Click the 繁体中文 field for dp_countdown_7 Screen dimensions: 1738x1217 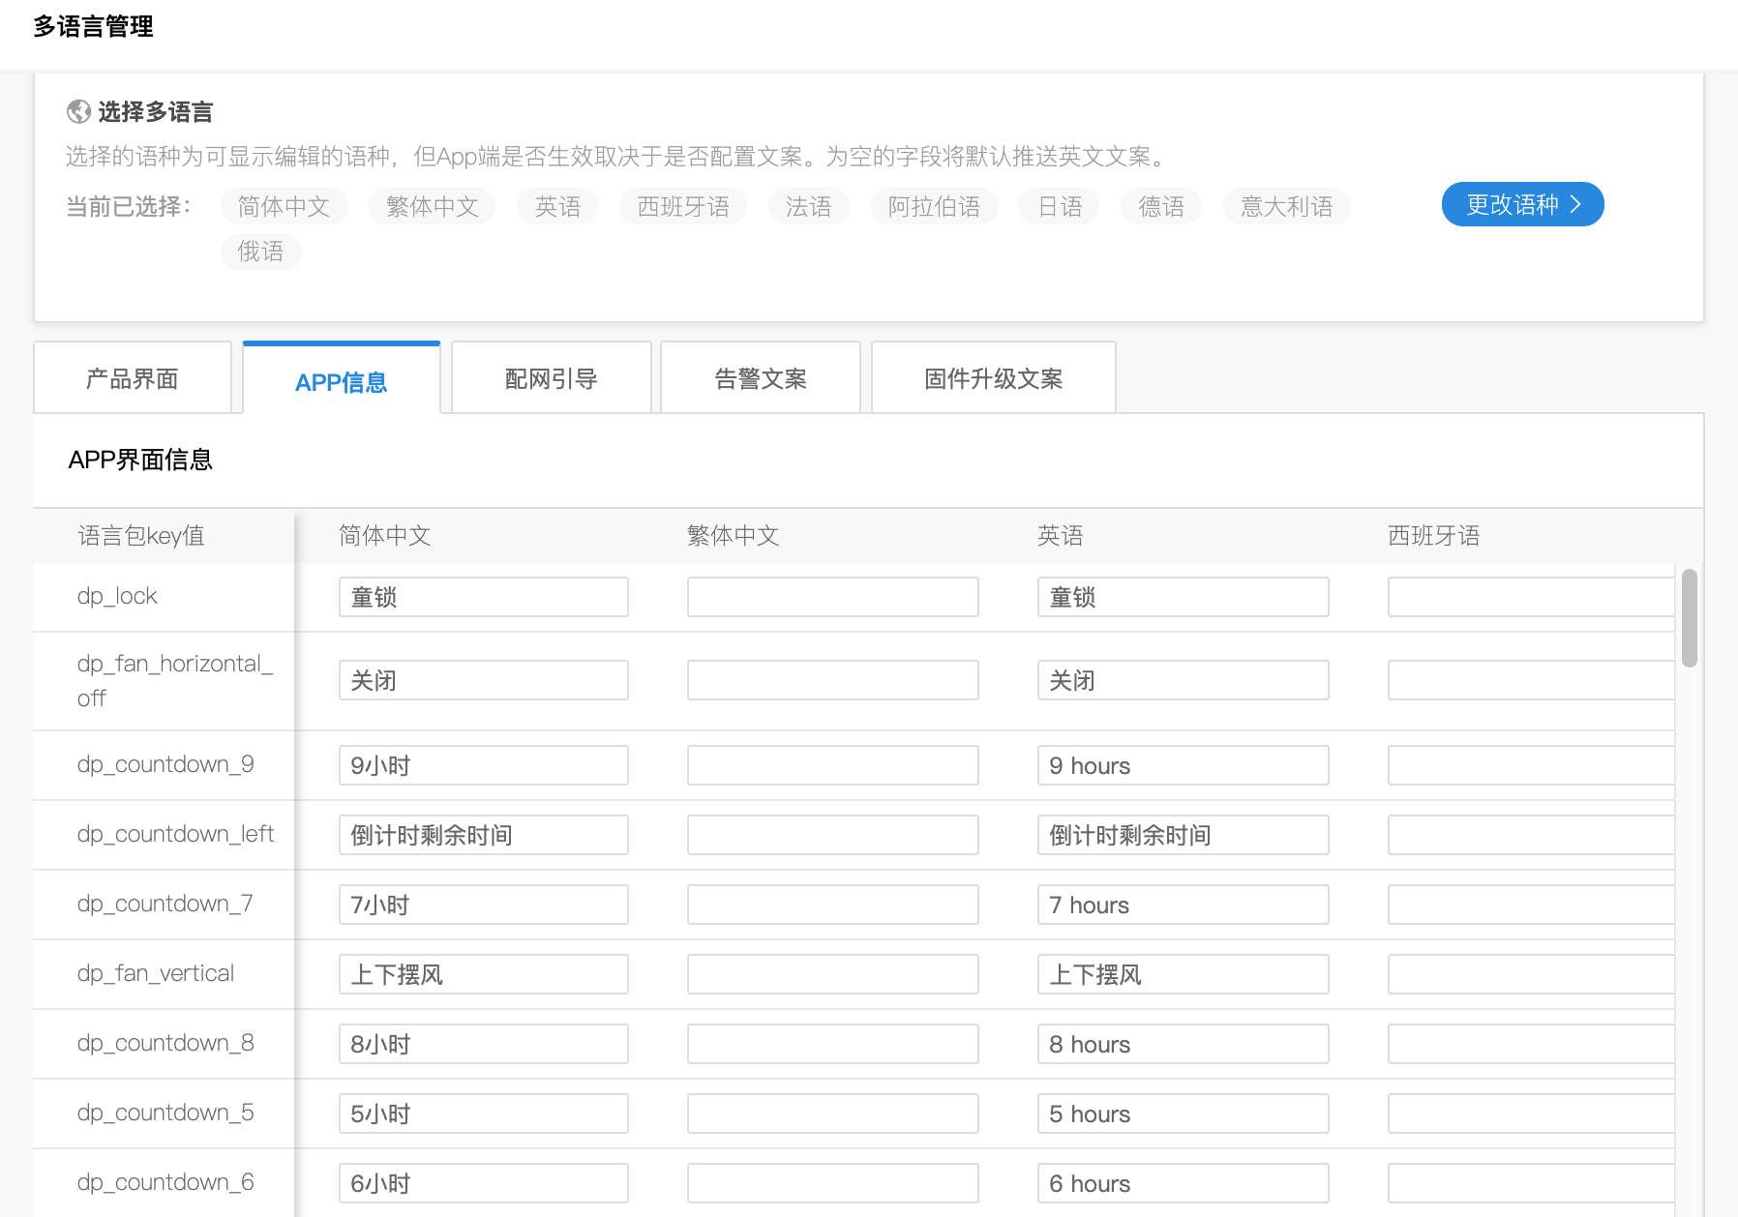(833, 905)
